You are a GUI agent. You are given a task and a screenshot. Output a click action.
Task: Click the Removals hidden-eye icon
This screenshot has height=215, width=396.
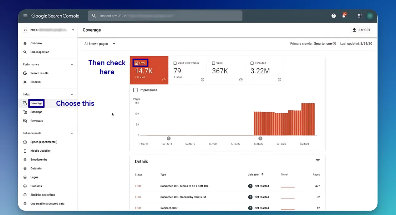click(x=25, y=121)
